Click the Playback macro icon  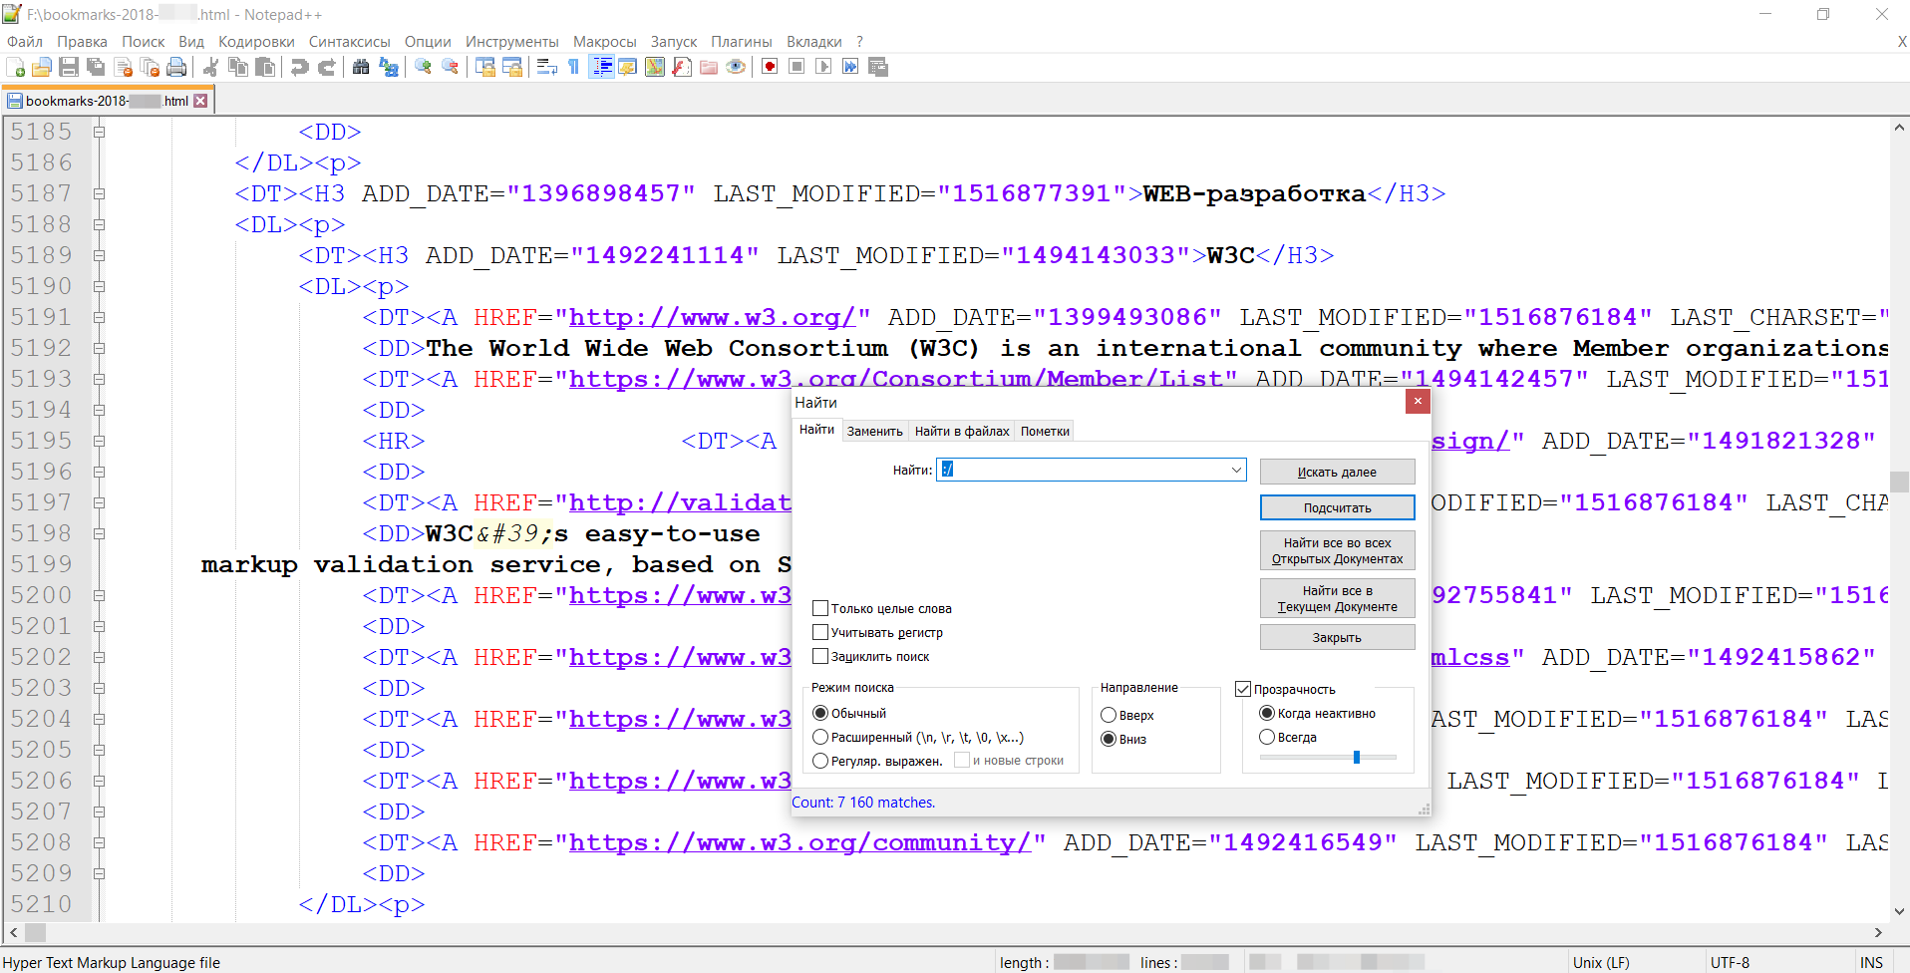coord(823,67)
